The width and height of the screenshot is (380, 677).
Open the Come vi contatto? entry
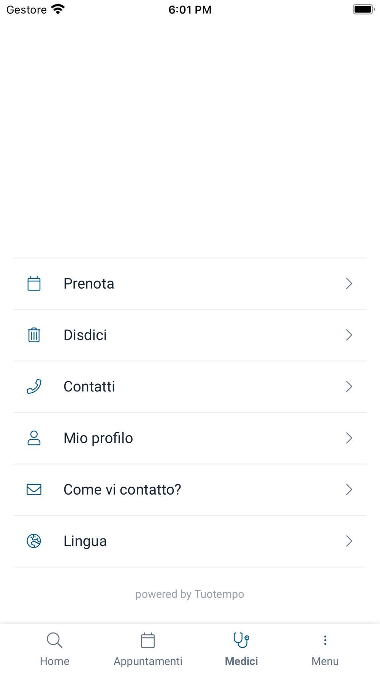(x=190, y=490)
